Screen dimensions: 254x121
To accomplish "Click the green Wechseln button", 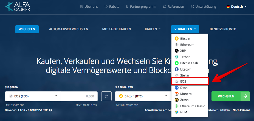I will (x=231, y=96).
